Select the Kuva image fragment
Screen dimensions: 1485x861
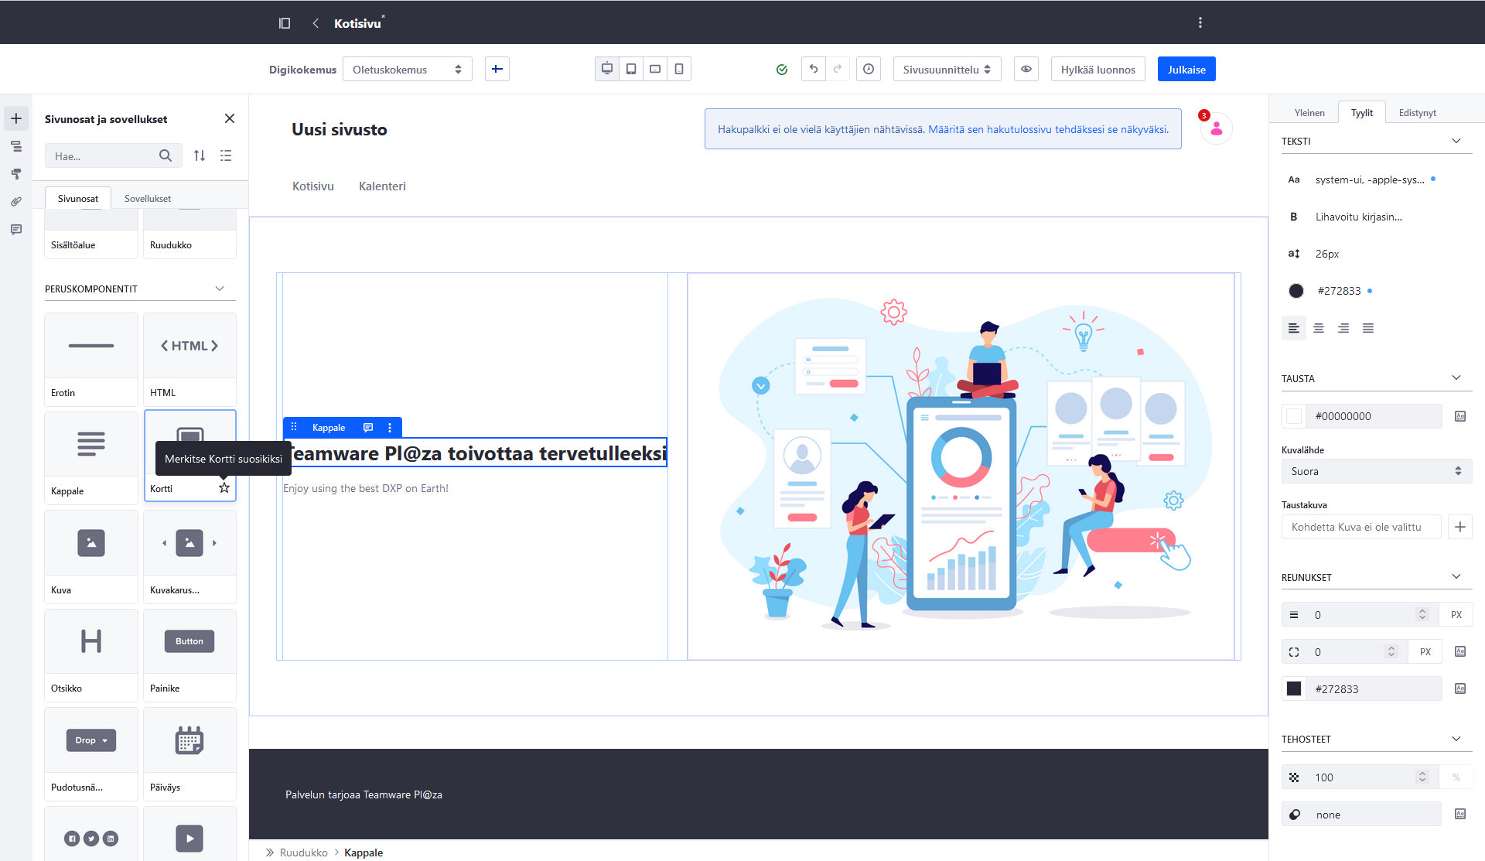(91, 557)
